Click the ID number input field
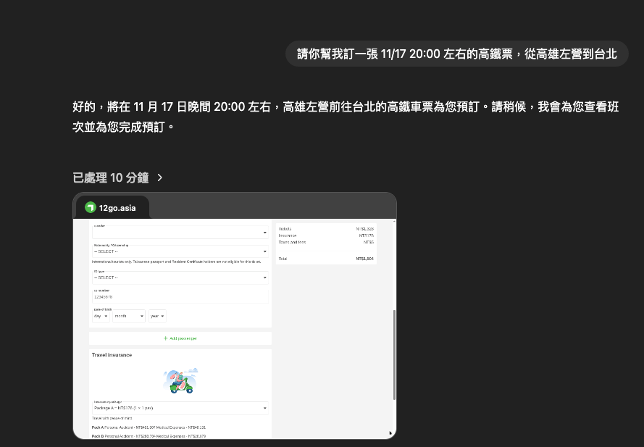 (x=180, y=296)
